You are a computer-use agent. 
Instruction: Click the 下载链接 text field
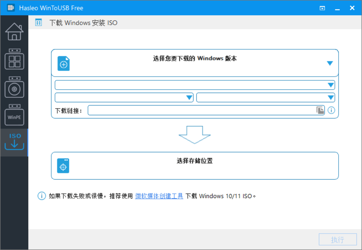pyautogui.click(x=206, y=110)
